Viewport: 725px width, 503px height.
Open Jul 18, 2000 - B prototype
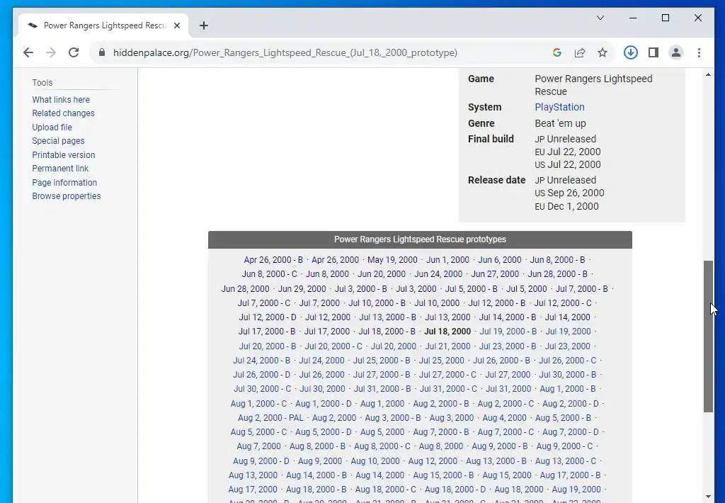[387, 332]
